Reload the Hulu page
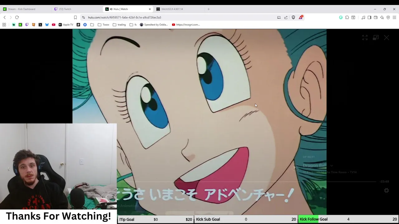The image size is (399, 224). (x=17, y=17)
